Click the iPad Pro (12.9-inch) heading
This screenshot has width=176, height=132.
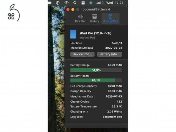(96, 33)
